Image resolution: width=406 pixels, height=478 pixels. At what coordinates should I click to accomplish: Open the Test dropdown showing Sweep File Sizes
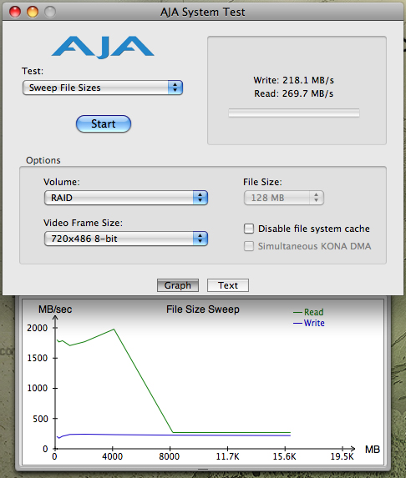tap(103, 88)
